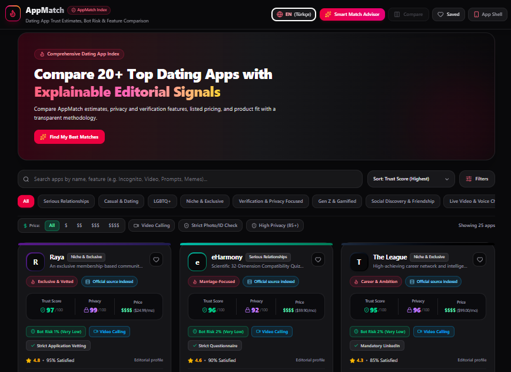Viewport: 511px width, 372px height.
Task: Select the $$$$ price tier
Action: point(114,225)
